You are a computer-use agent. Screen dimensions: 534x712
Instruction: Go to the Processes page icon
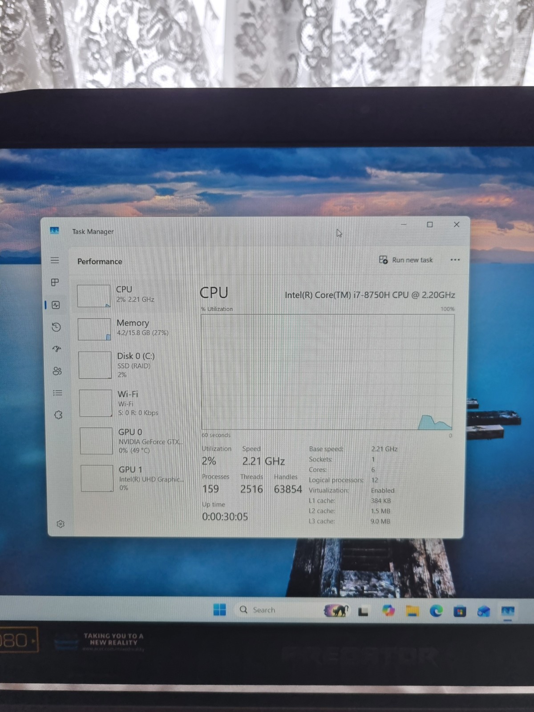click(x=55, y=282)
